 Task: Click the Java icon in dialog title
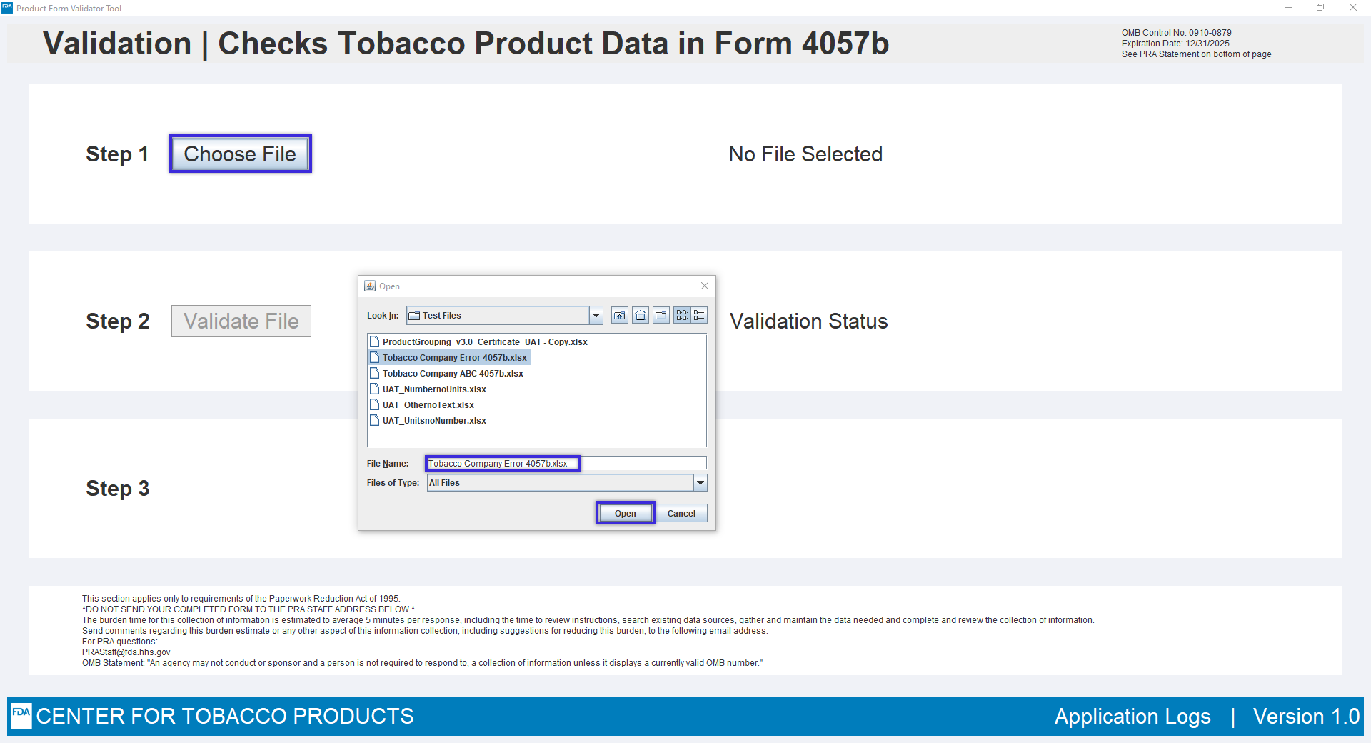370,286
